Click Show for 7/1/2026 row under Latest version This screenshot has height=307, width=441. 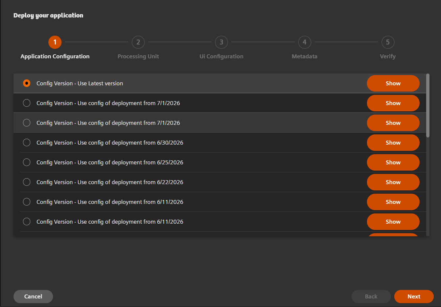[393, 103]
